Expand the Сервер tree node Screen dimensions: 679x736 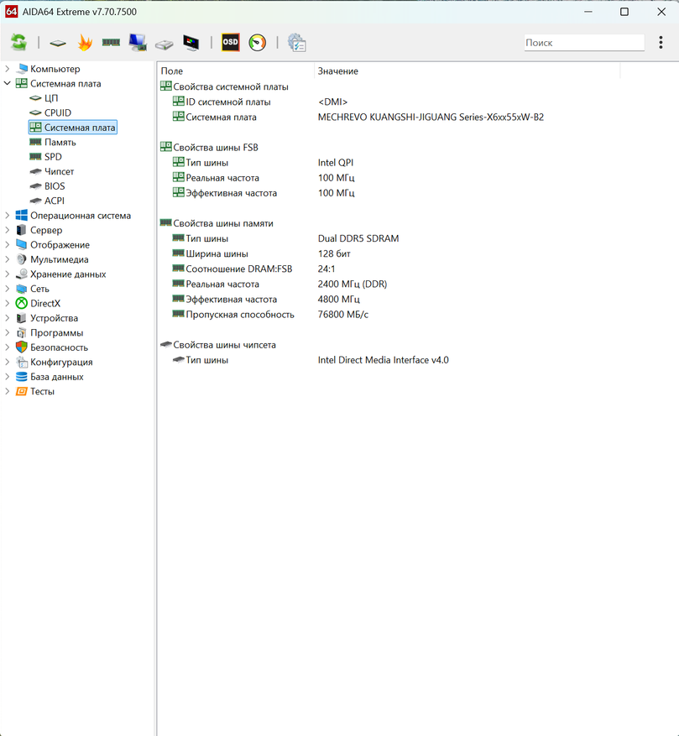(7, 230)
